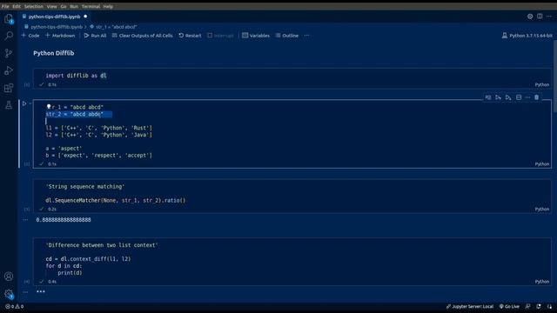
Task: Click the import difflib as dl code line
Action: point(76,76)
